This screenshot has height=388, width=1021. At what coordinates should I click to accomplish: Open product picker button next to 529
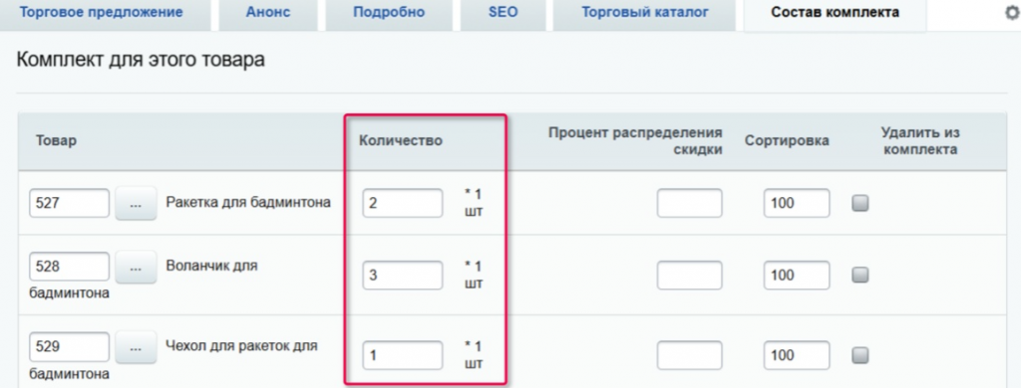136,347
